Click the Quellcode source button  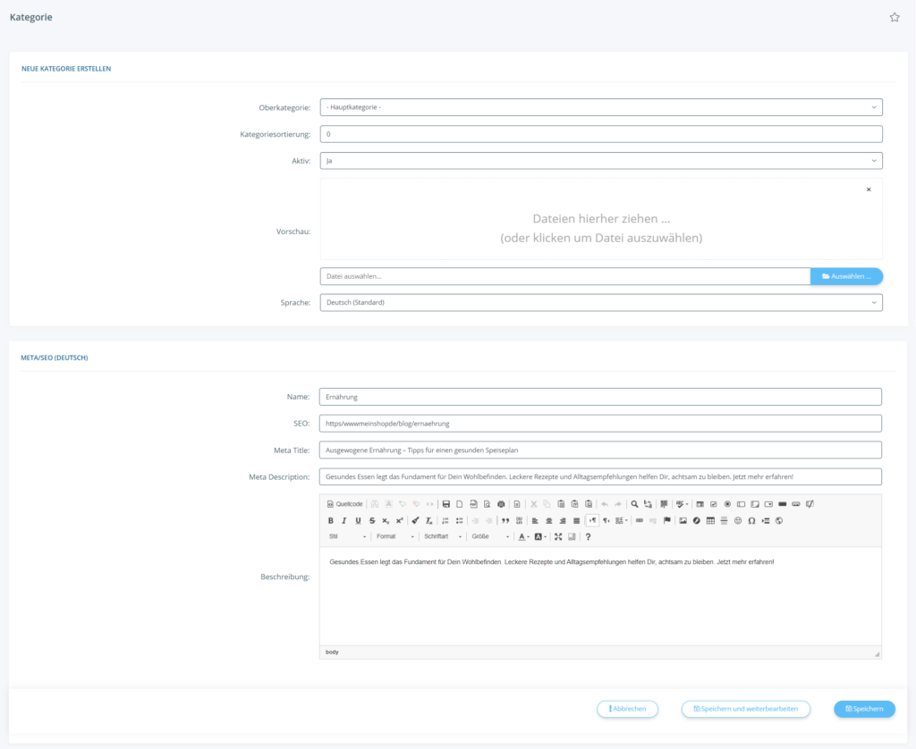tap(345, 504)
